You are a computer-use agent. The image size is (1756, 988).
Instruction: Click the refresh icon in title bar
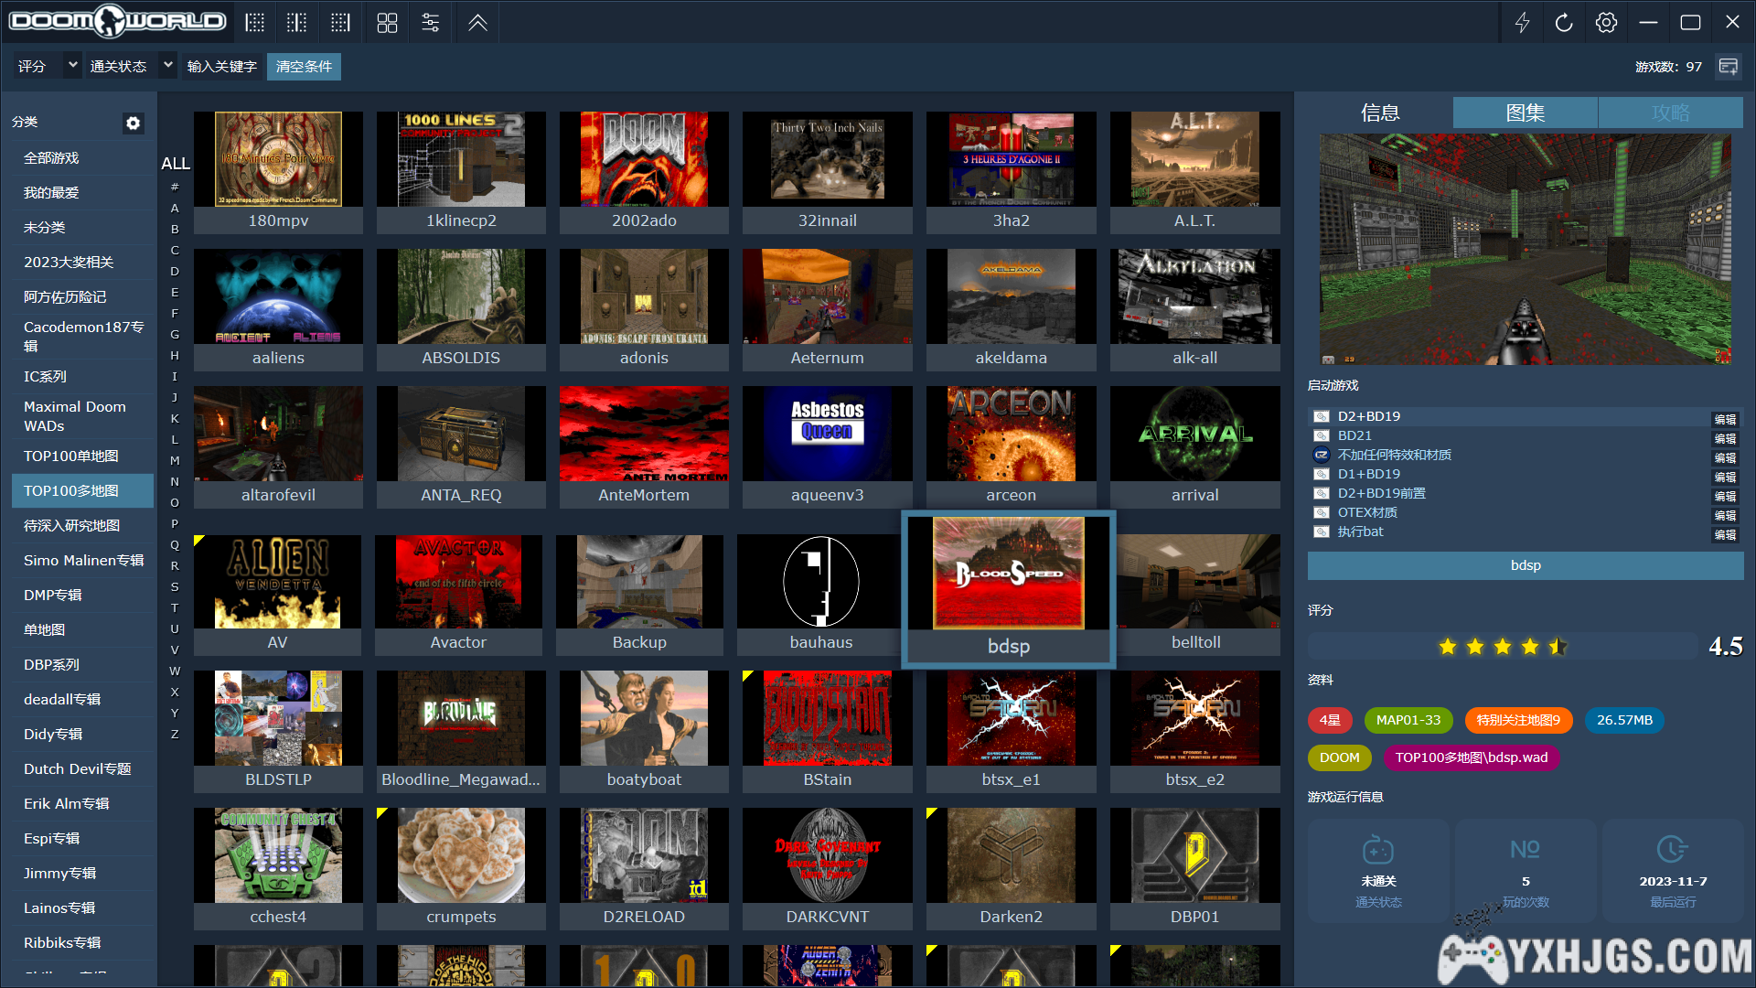(1564, 23)
